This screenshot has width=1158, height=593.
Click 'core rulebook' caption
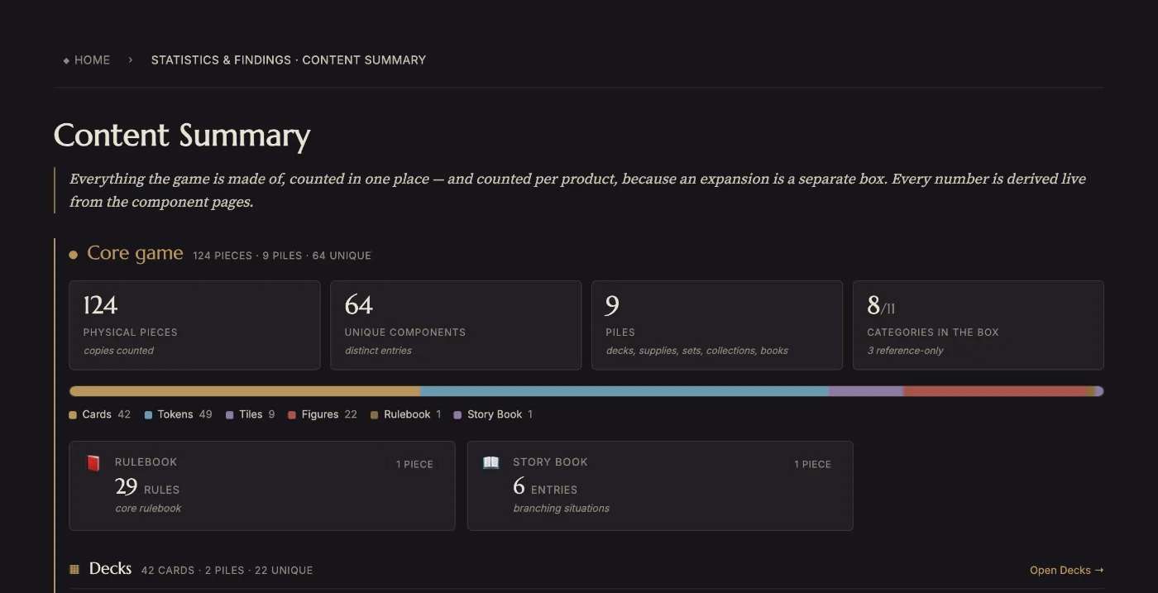pos(148,509)
